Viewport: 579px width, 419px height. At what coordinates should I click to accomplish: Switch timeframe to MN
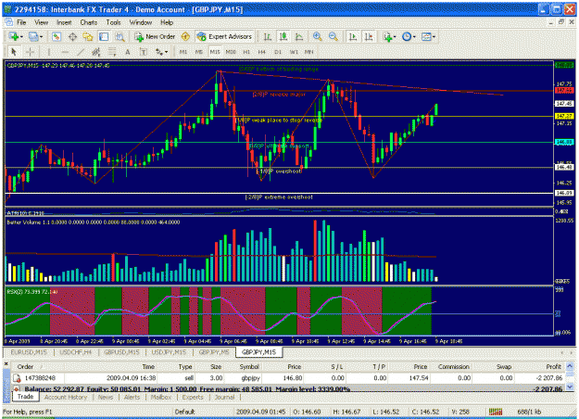[x=309, y=52]
